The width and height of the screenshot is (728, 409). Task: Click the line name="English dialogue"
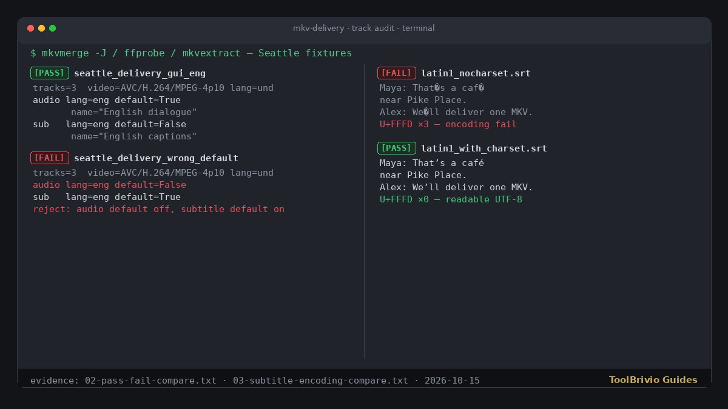click(x=134, y=112)
